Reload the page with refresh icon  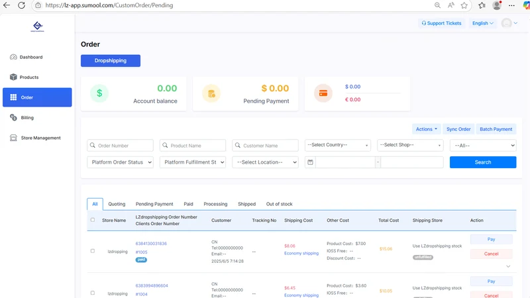[21, 5]
